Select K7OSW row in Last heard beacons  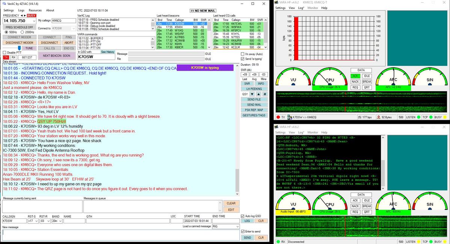[x=181, y=24]
